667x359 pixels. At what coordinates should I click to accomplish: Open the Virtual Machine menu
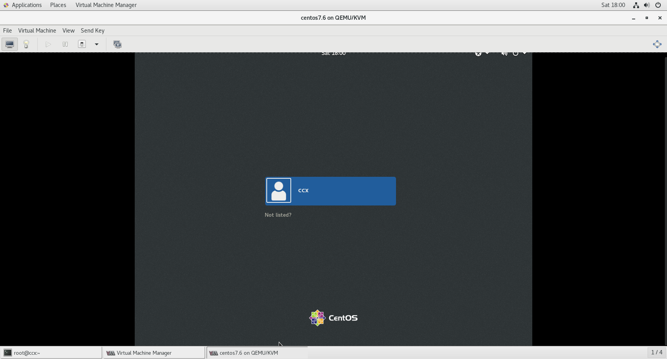37,31
